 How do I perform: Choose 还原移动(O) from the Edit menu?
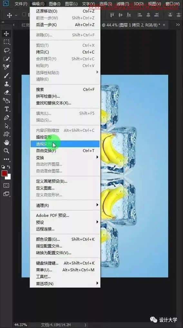[x=65, y=11]
